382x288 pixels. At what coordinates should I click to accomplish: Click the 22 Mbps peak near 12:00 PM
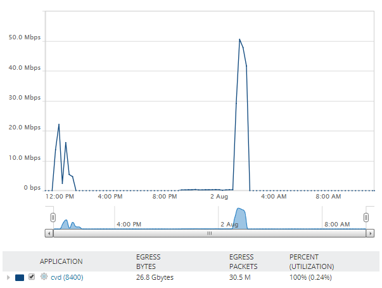[x=59, y=124]
